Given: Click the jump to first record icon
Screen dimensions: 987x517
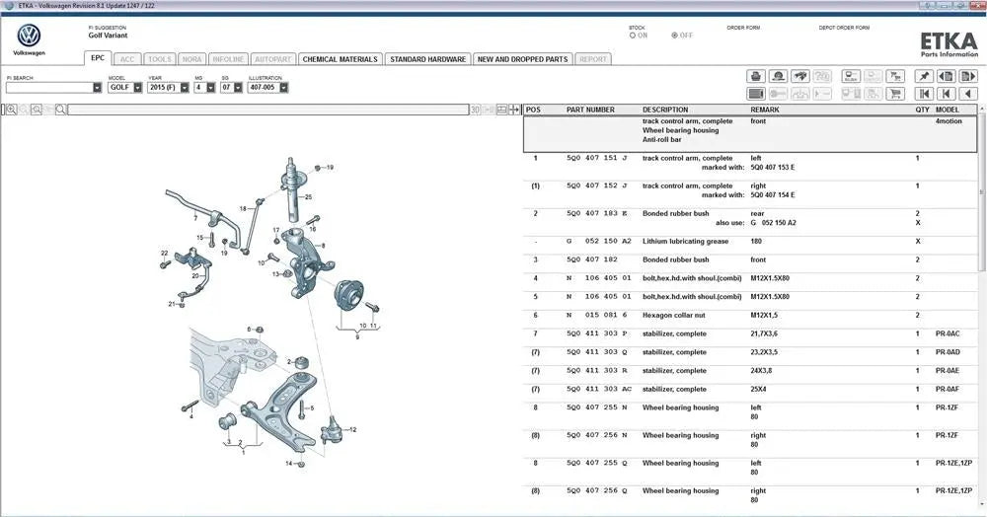Looking at the screenshot, I should tap(923, 94).
